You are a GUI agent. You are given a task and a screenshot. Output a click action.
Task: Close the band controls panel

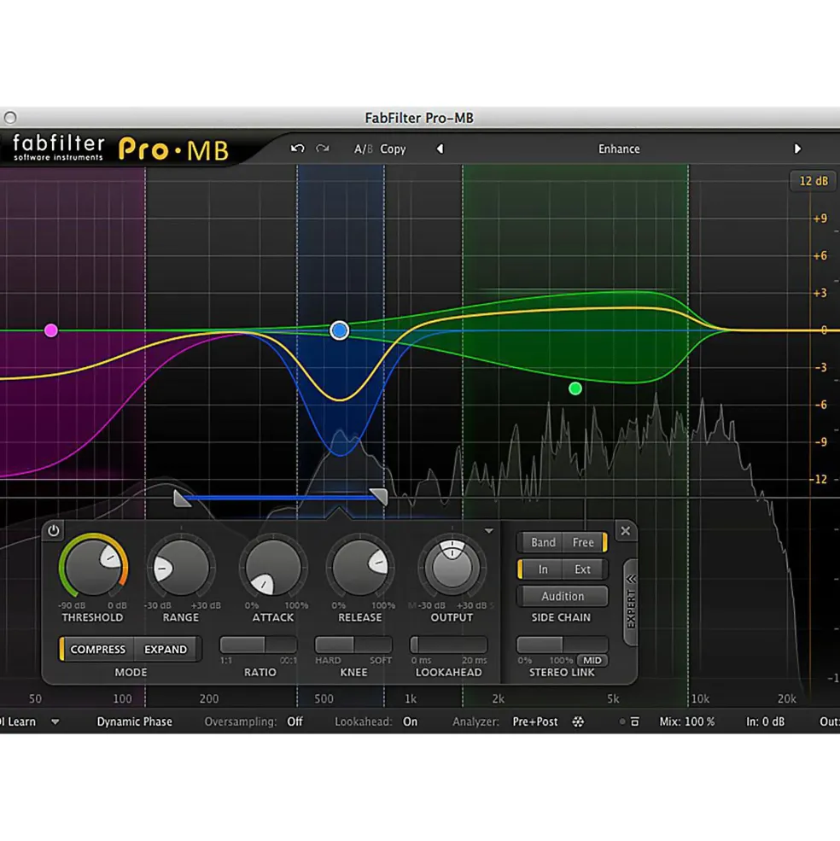point(626,530)
